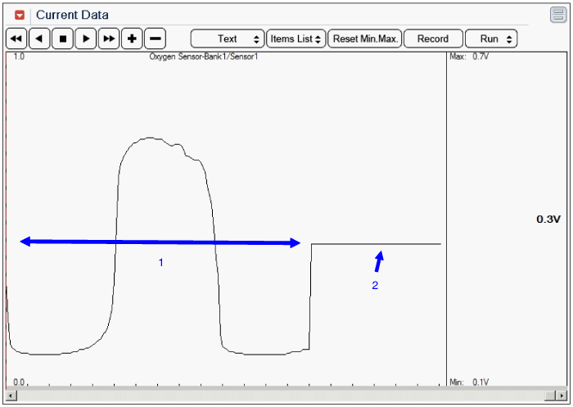Select the Oxygen Sensor-Bank1/Sensor1 graph label

point(204,57)
